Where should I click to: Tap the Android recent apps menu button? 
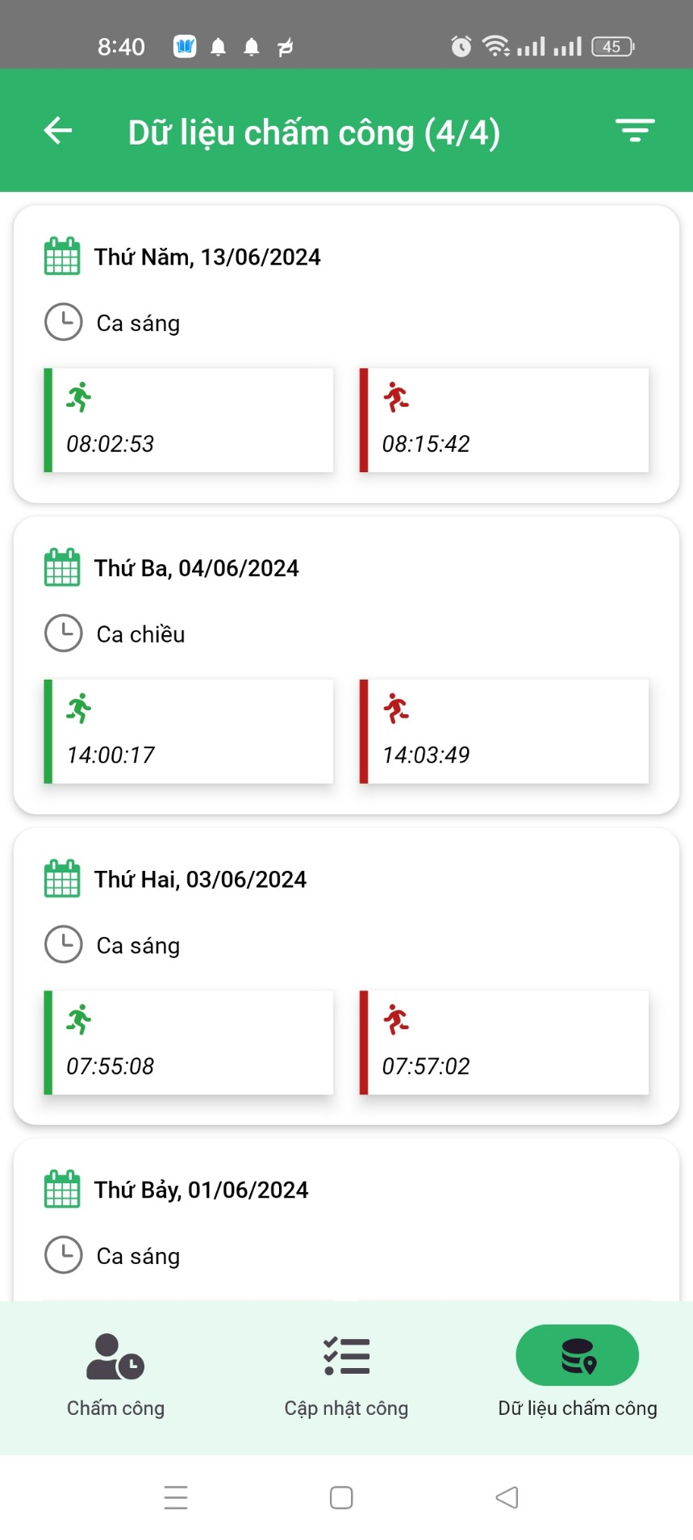(176, 1497)
